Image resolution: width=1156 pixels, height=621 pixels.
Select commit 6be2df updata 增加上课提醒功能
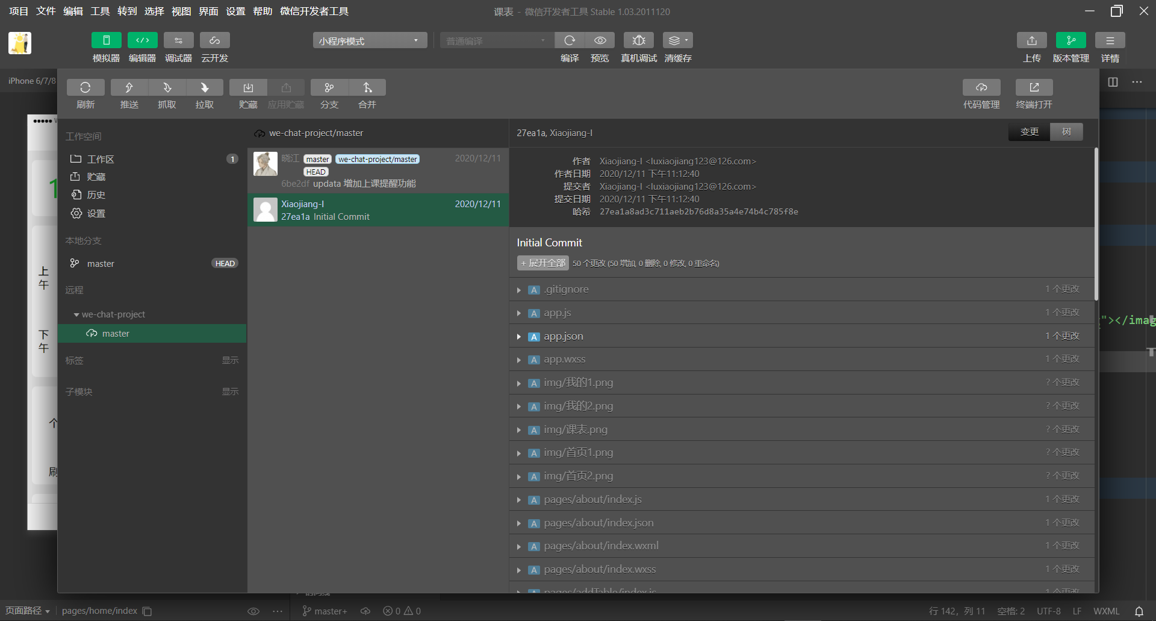pos(378,171)
